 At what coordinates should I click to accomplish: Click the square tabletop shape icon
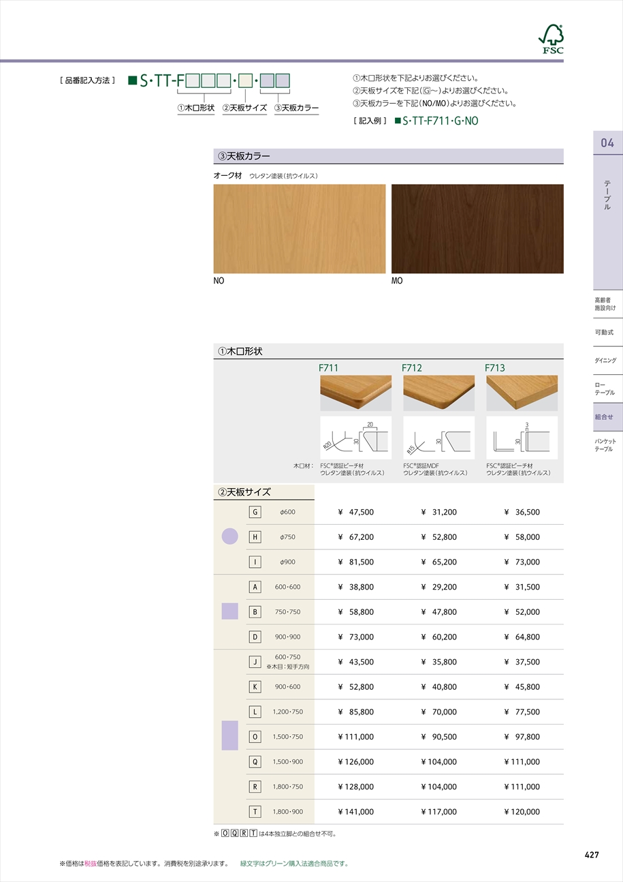click(230, 611)
